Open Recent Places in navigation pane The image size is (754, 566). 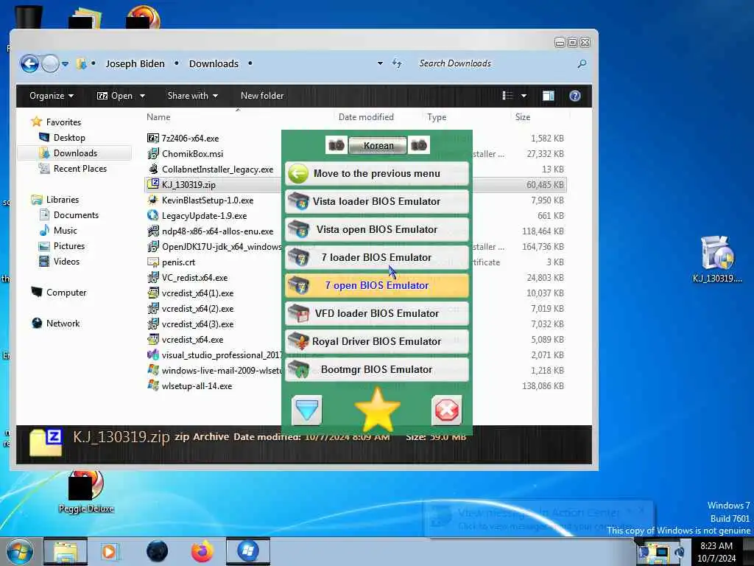tap(80, 169)
